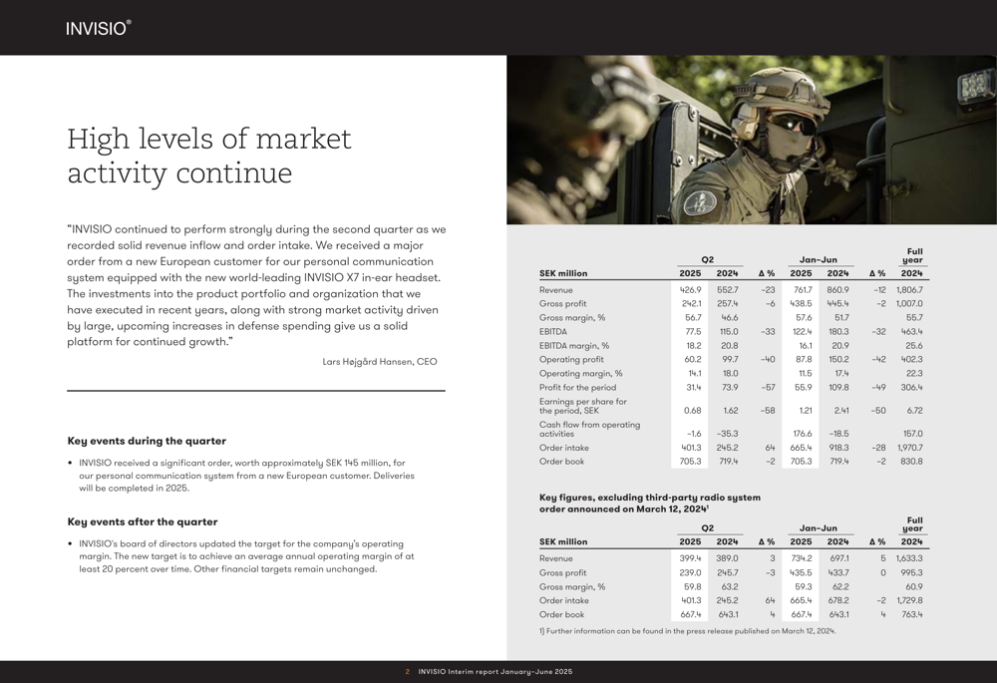Click the Full year Profit for the period 306.4

[x=911, y=387]
